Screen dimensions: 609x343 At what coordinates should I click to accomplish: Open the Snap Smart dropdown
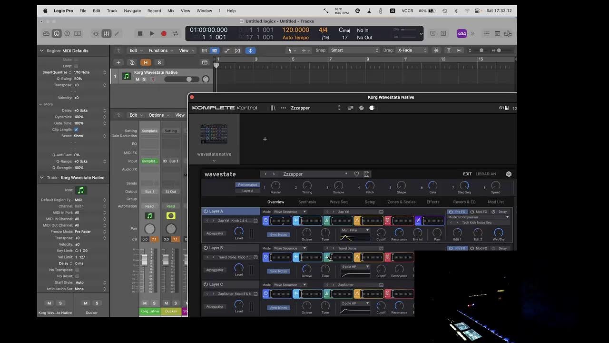pos(354,50)
